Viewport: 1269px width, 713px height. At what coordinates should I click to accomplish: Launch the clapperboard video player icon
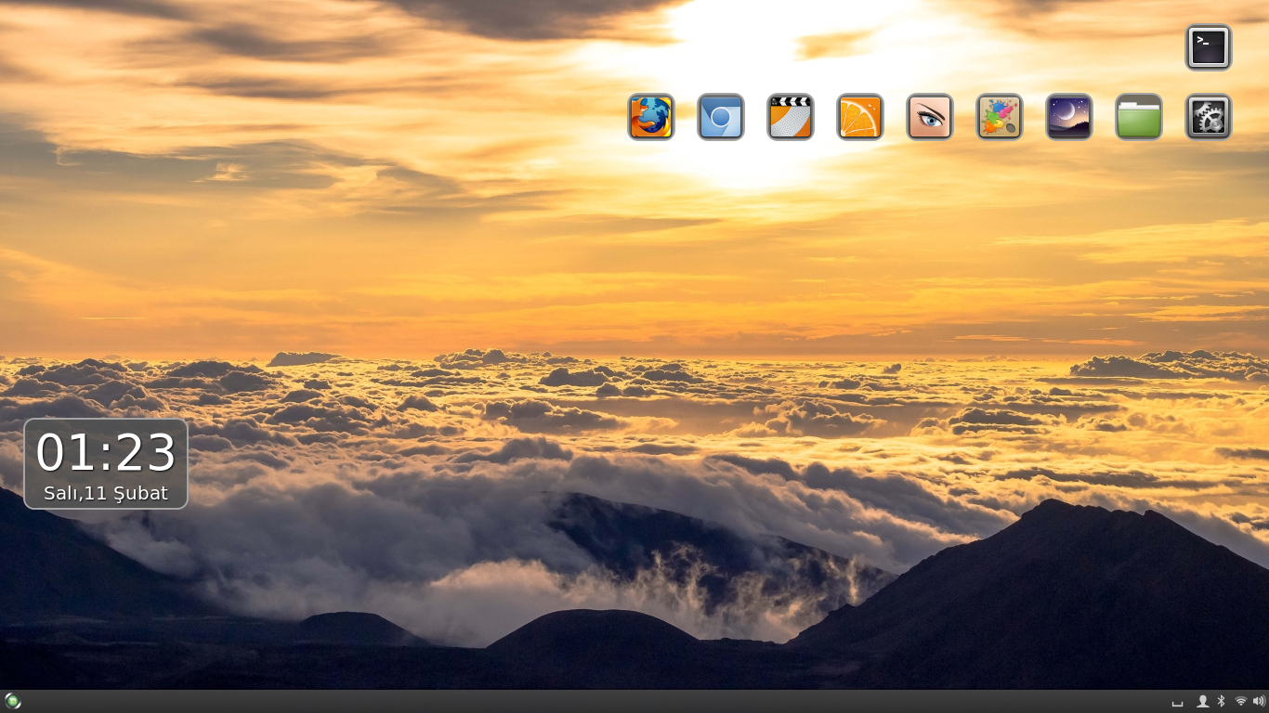pos(791,117)
